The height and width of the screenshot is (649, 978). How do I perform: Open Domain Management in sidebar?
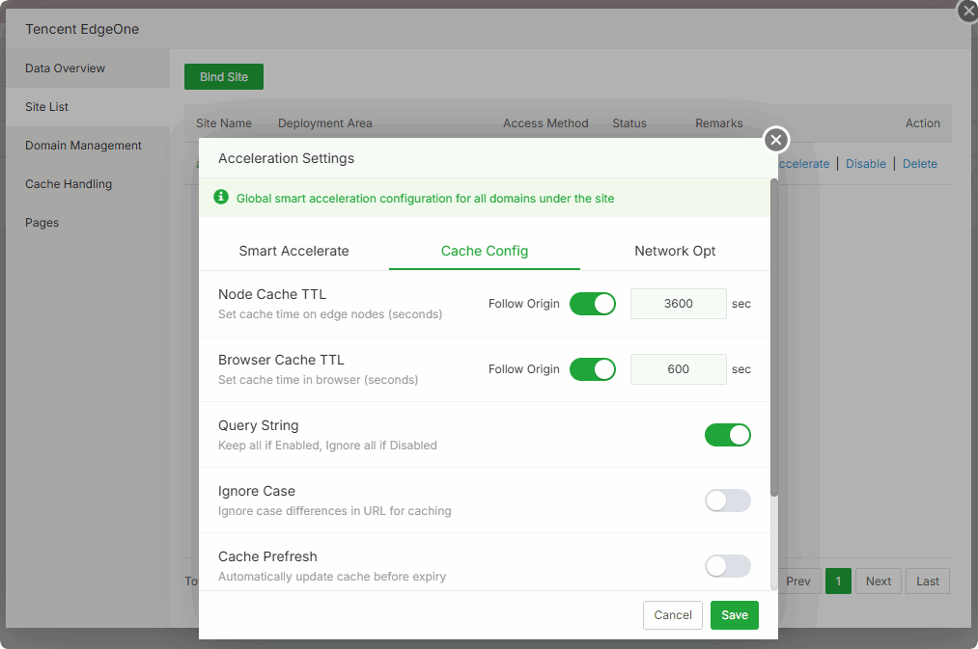[83, 146]
